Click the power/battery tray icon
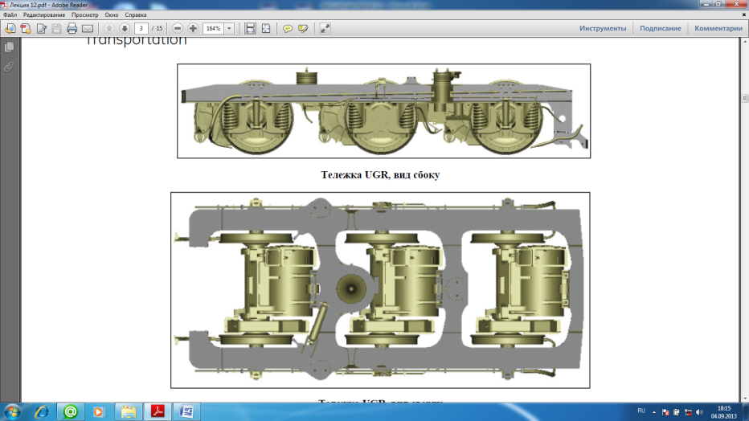This screenshot has height=421, width=749. tap(677, 412)
